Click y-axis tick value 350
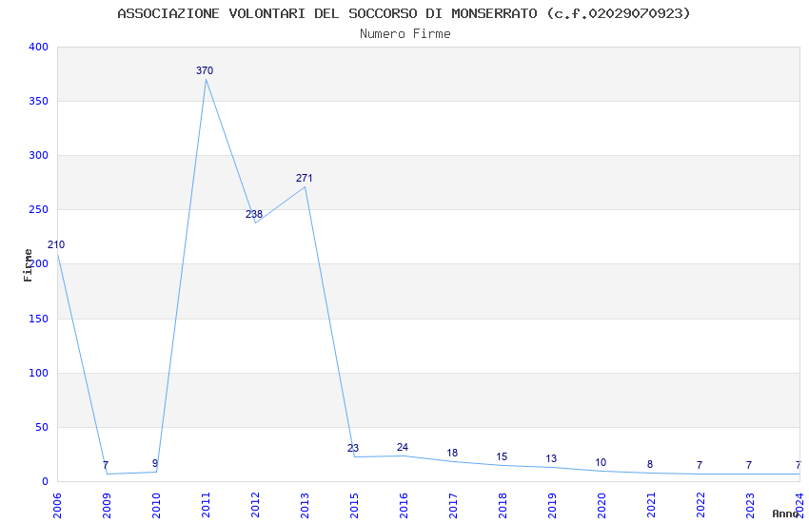The height and width of the screenshot is (523, 809). pos(39,101)
